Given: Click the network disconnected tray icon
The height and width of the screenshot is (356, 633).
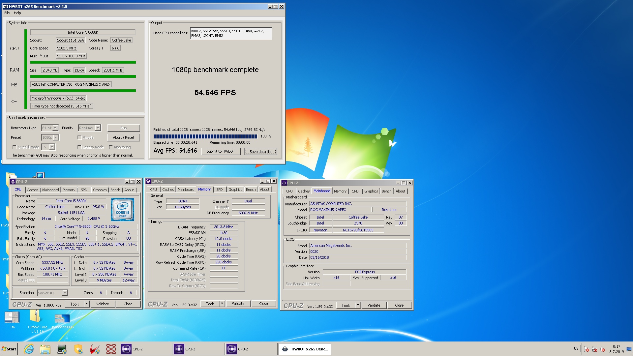Looking at the screenshot, I should coord(594,349).
